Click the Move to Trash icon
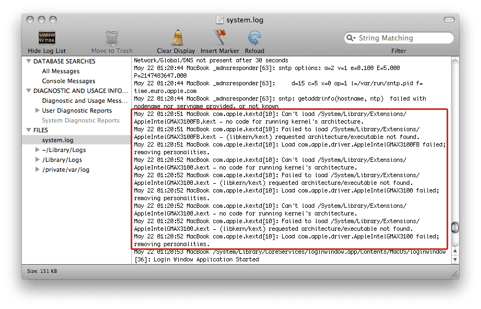This screenshot has height=309, width=481. [x=112, y=38]
